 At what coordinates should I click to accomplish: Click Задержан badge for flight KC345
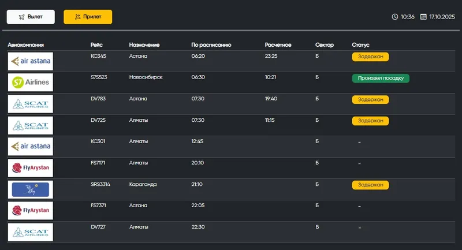370,57
